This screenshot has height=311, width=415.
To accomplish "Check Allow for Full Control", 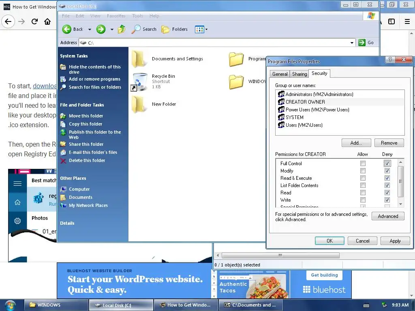I will tap(363, 164).
